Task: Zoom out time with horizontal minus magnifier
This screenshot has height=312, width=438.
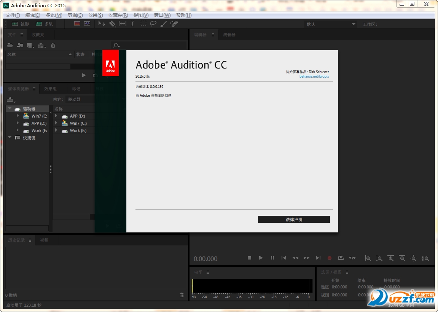Action: tap(402, 258)
